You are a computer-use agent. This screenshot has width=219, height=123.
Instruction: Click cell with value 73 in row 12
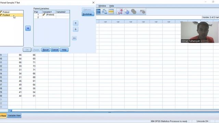coord(29,66)
